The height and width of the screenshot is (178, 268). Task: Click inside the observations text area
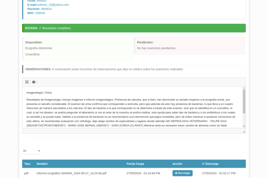(132, 107)
